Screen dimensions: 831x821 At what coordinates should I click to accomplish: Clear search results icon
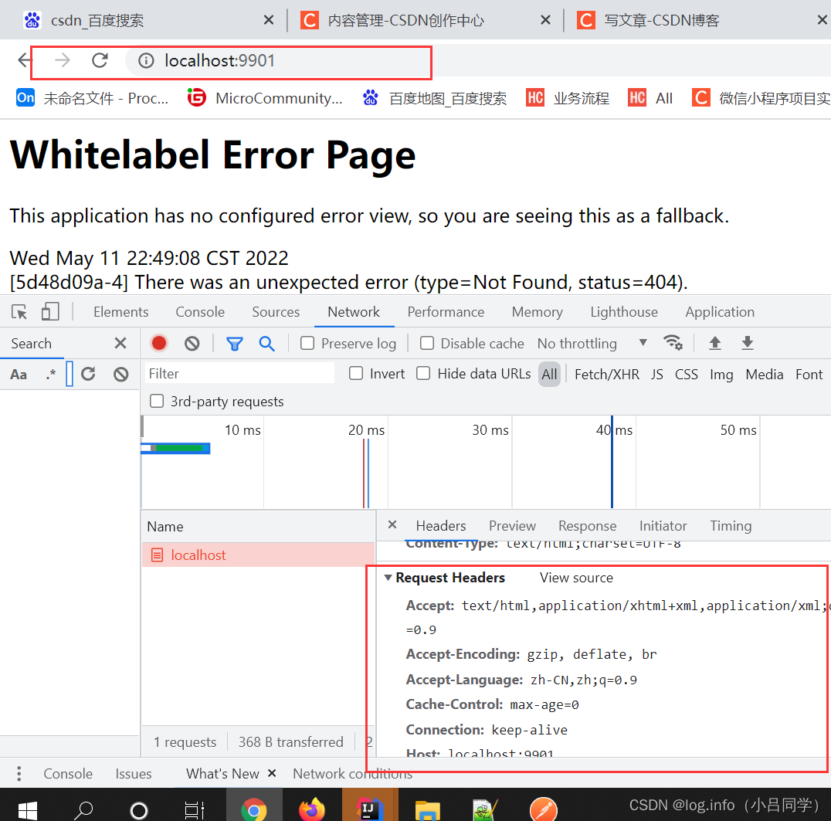pyautogui.click(x=121, y=375)
